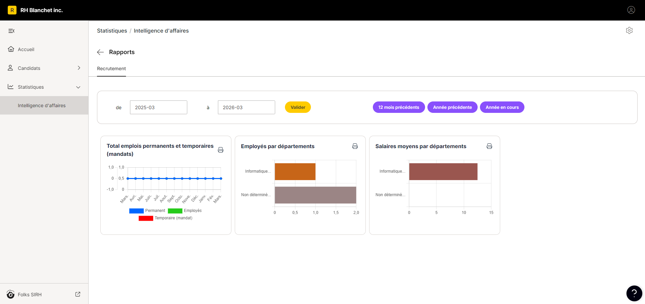645x304 pixels.
Task: Expand the Candidats menu chevron
Action: (79, 68)
